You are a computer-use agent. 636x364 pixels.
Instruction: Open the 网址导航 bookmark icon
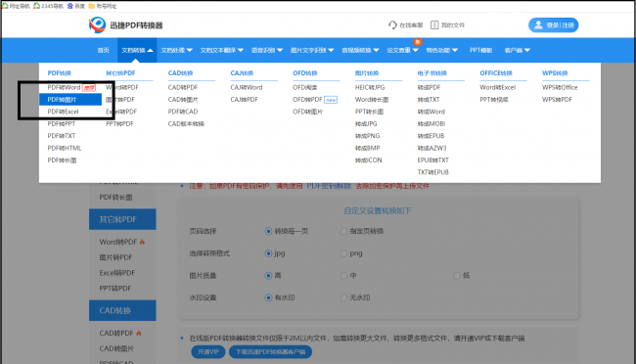click(x=5, y=6)
